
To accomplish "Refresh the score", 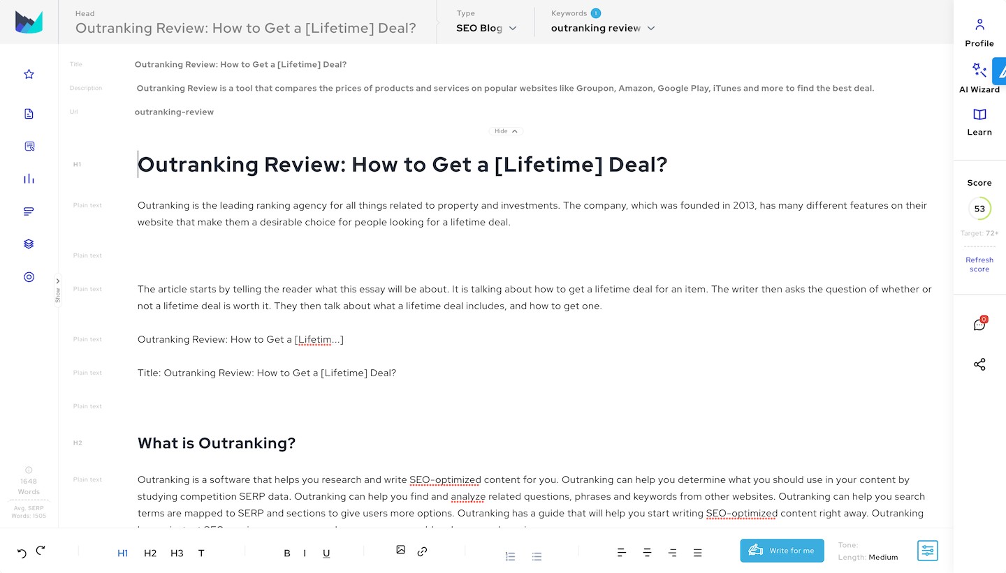I will click(x=979, y=265).
